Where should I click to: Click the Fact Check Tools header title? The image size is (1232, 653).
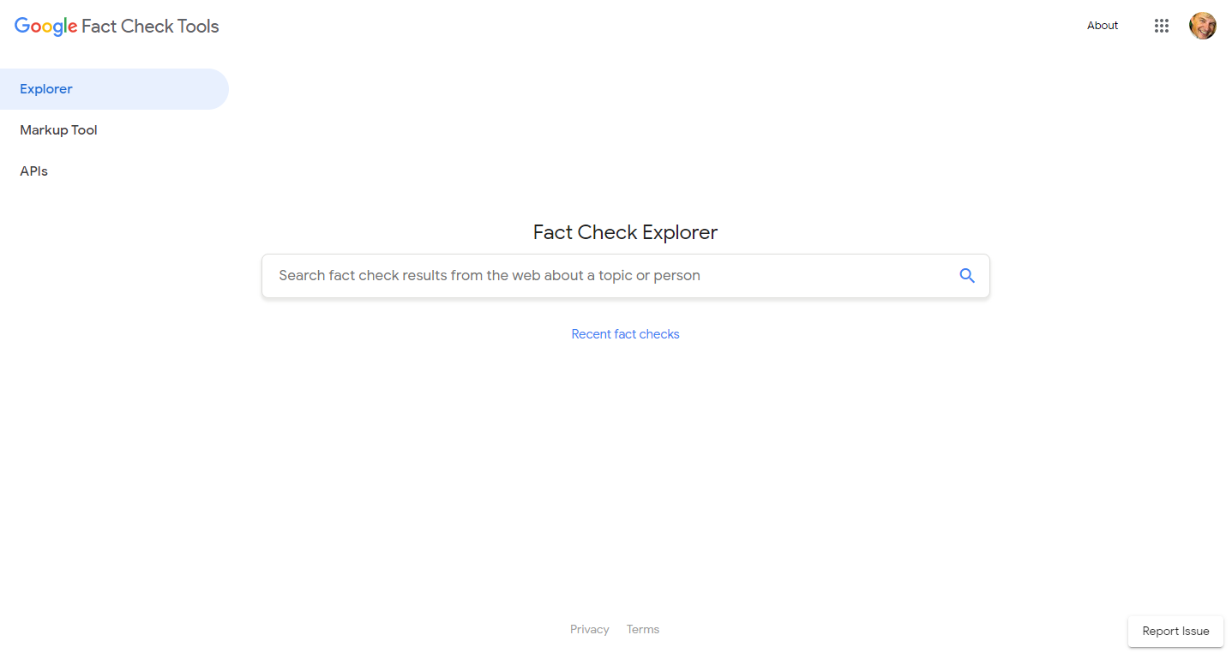click(x=151, y=27)
